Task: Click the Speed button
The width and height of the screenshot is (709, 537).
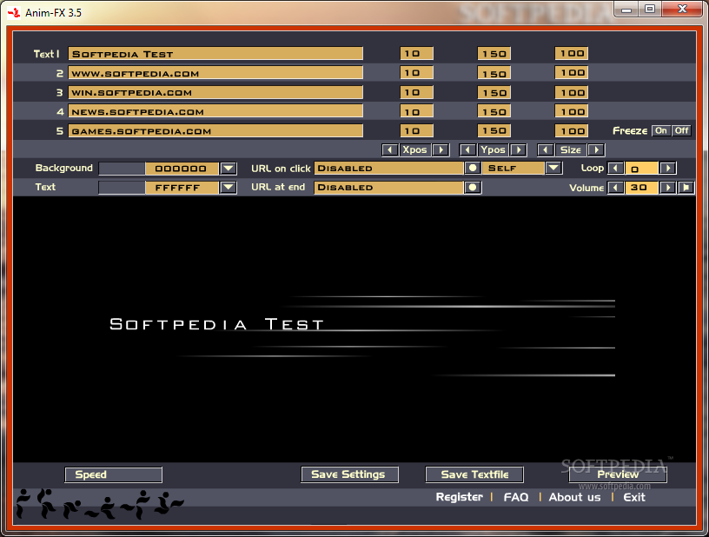Action: [x=114, y=474]
